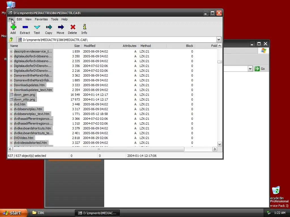Image resolution: width=290 pixels, height=217 pixels.
Task: Select the down_otto.png file icon
Action: 11,99
